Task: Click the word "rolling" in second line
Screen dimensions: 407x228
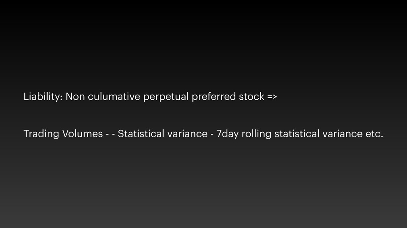Action: [256, 134]
